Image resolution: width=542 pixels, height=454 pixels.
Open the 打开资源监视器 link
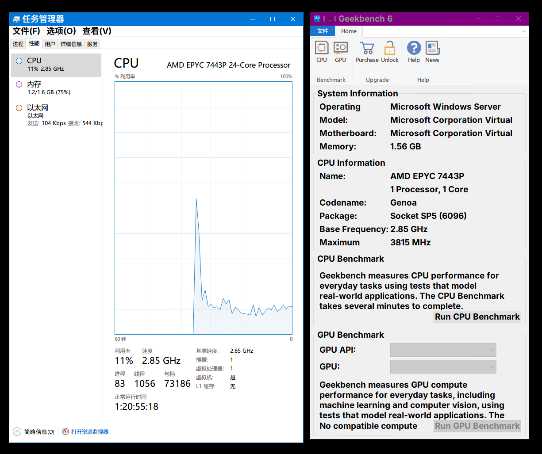(x=90, y=431)
